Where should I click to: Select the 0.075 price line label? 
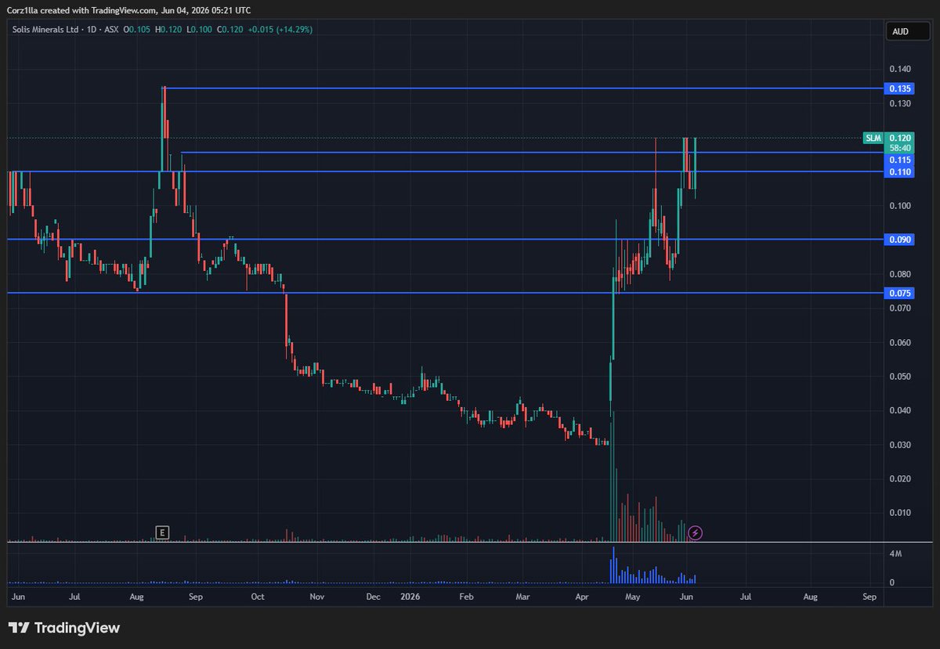[900, 293]
